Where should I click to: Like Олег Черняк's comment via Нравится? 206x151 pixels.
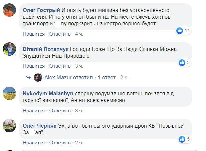point(33,142)
